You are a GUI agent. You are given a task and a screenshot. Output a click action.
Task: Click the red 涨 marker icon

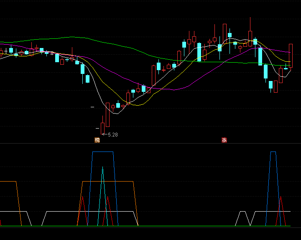pyautogui.click(x=224, y=140)
